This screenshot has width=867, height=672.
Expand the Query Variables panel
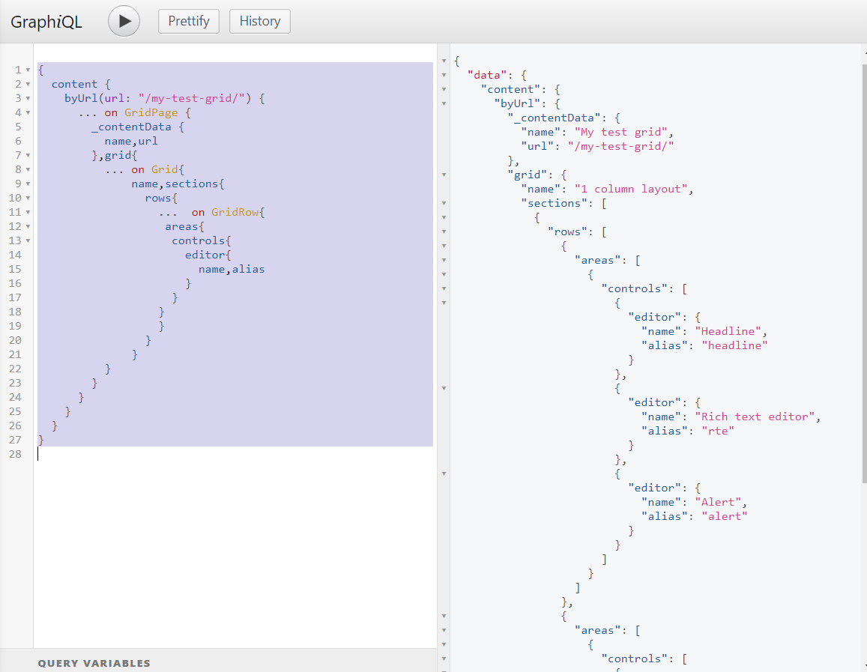tap(94, 663)
